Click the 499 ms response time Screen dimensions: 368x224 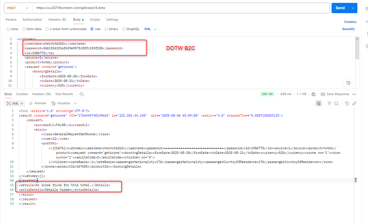point(286,94)
